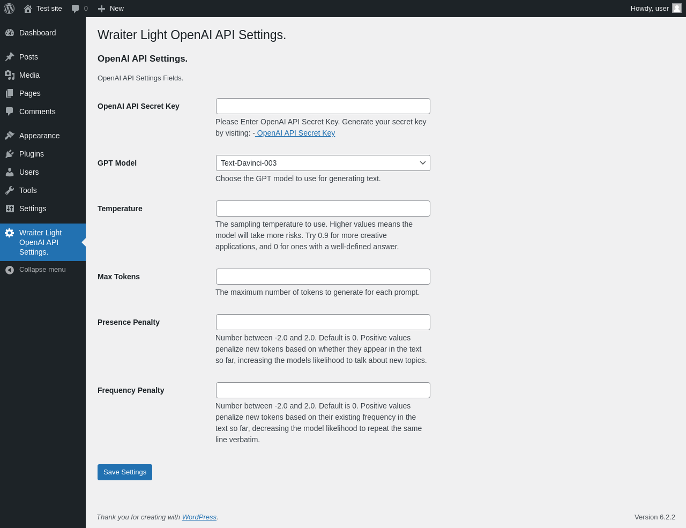Click the plus icon next to New
This screenshot has height=528, width=686.
pyautogui.click(x=101, y=9)
